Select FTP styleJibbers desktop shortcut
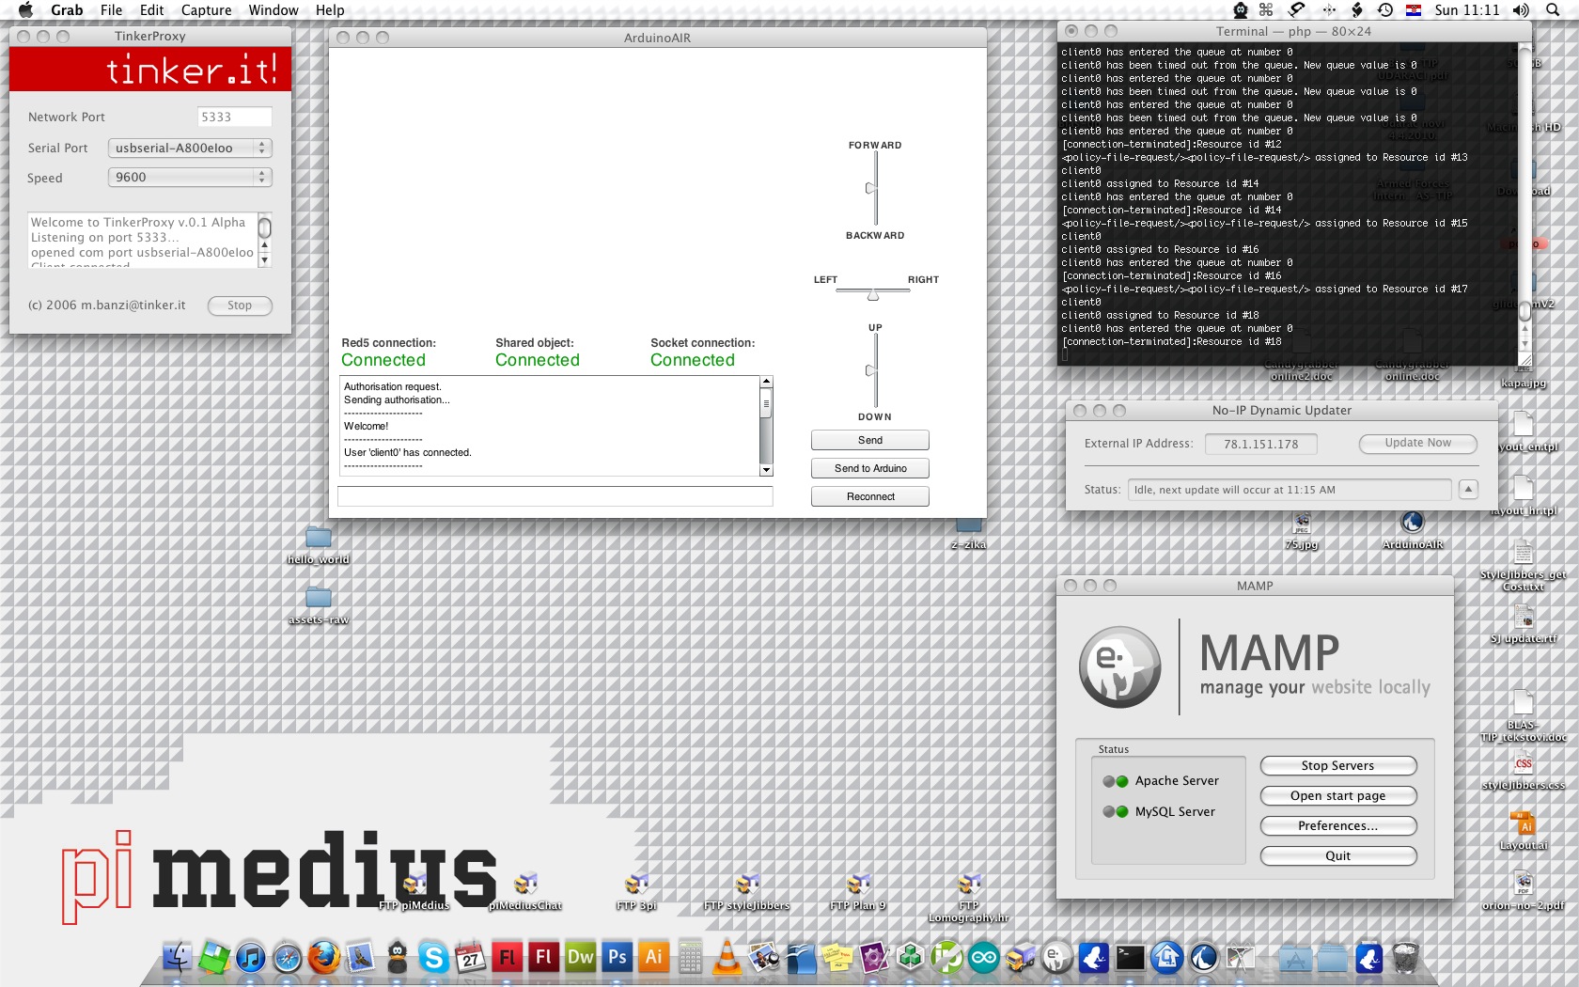This screenshot has width=1579, height=987. (747, 892)
